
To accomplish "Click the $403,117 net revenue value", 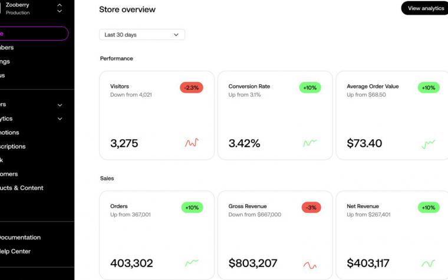I will (x=368, y=263).
